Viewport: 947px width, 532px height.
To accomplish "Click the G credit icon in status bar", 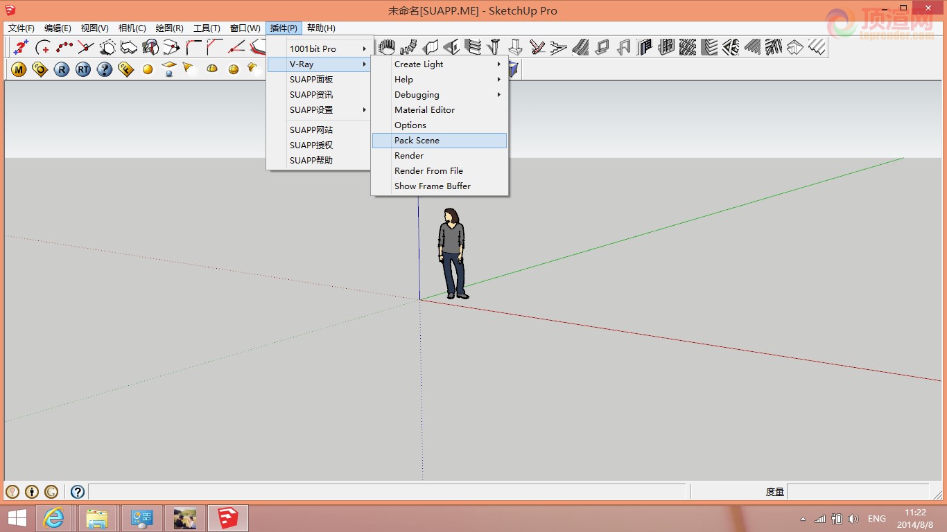I will (x=51, y=492).
